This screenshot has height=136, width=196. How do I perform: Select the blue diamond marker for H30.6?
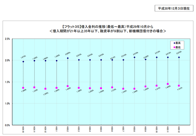[112, 60]
